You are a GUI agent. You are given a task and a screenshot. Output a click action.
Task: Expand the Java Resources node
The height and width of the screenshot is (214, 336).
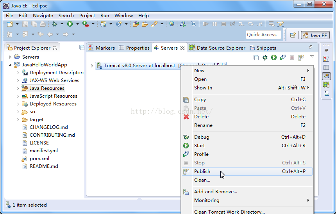(x=18, y=88)
